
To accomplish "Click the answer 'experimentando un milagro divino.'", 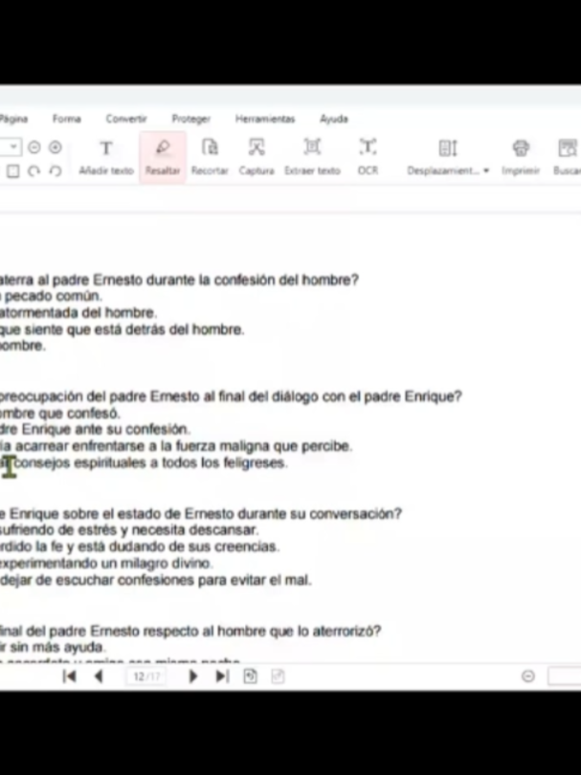I will 106,564.
